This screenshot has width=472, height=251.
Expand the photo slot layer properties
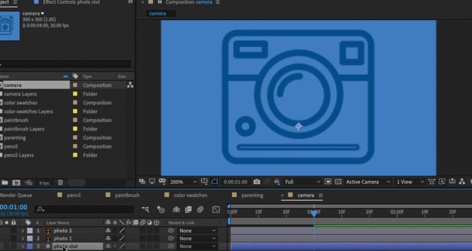[23, 246]
